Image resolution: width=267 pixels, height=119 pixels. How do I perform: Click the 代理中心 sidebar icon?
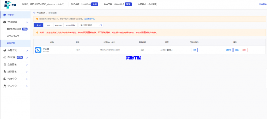(x=5, y=79)
